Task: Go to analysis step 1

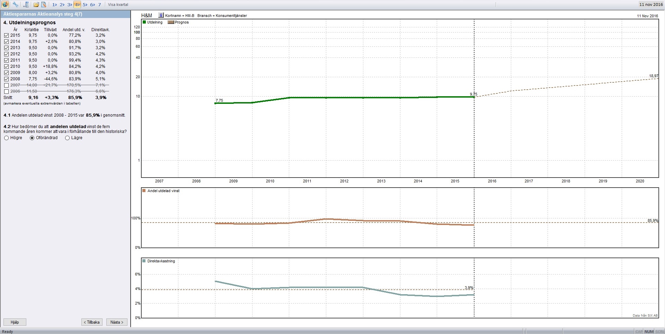Action: tap(54, 4)
